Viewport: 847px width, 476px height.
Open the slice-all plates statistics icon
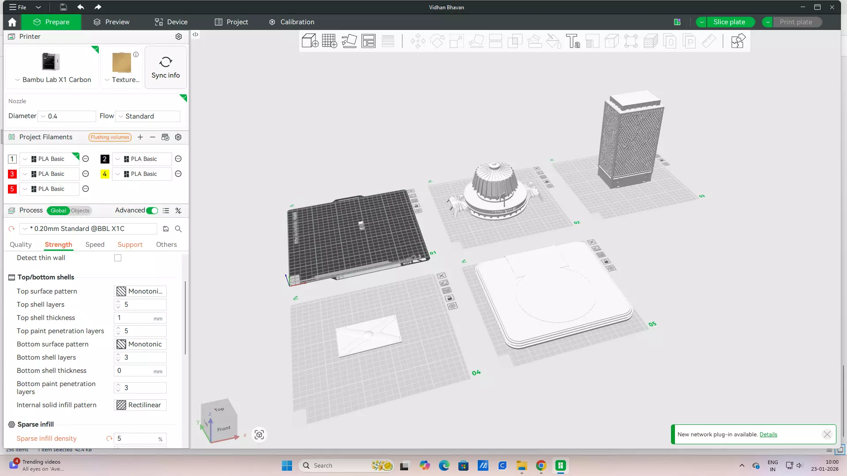(678, 22)
